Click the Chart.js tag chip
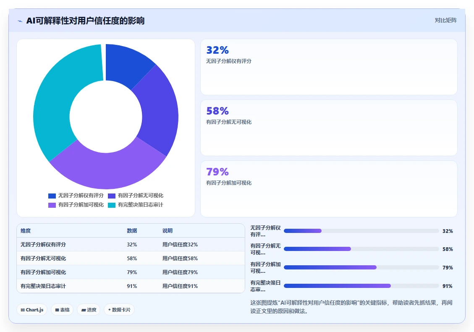 (32, 310)
